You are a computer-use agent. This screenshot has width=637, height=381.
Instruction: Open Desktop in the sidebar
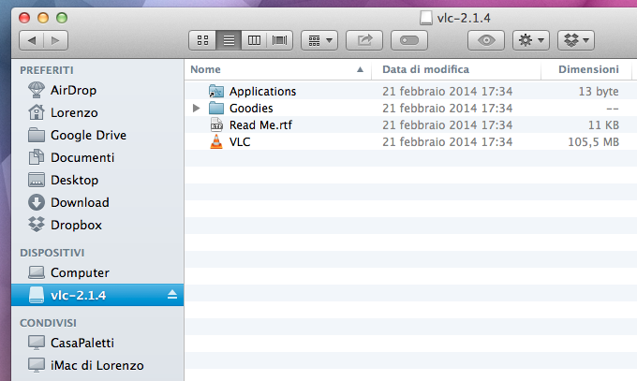pyautogui.click(x=97, y=180)
